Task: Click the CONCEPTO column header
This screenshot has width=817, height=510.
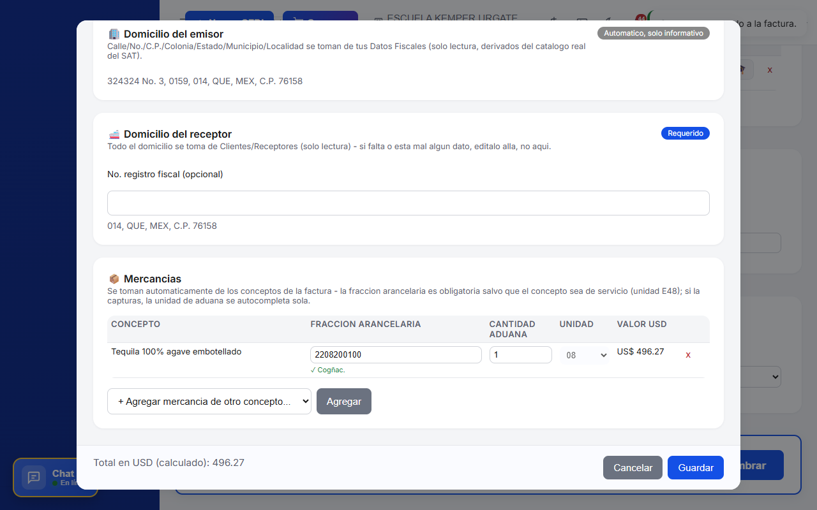Action: [135, 324]
